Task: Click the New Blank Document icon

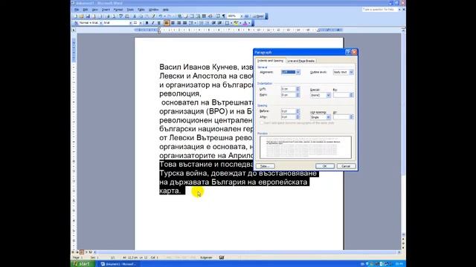Action: [76, 16]
